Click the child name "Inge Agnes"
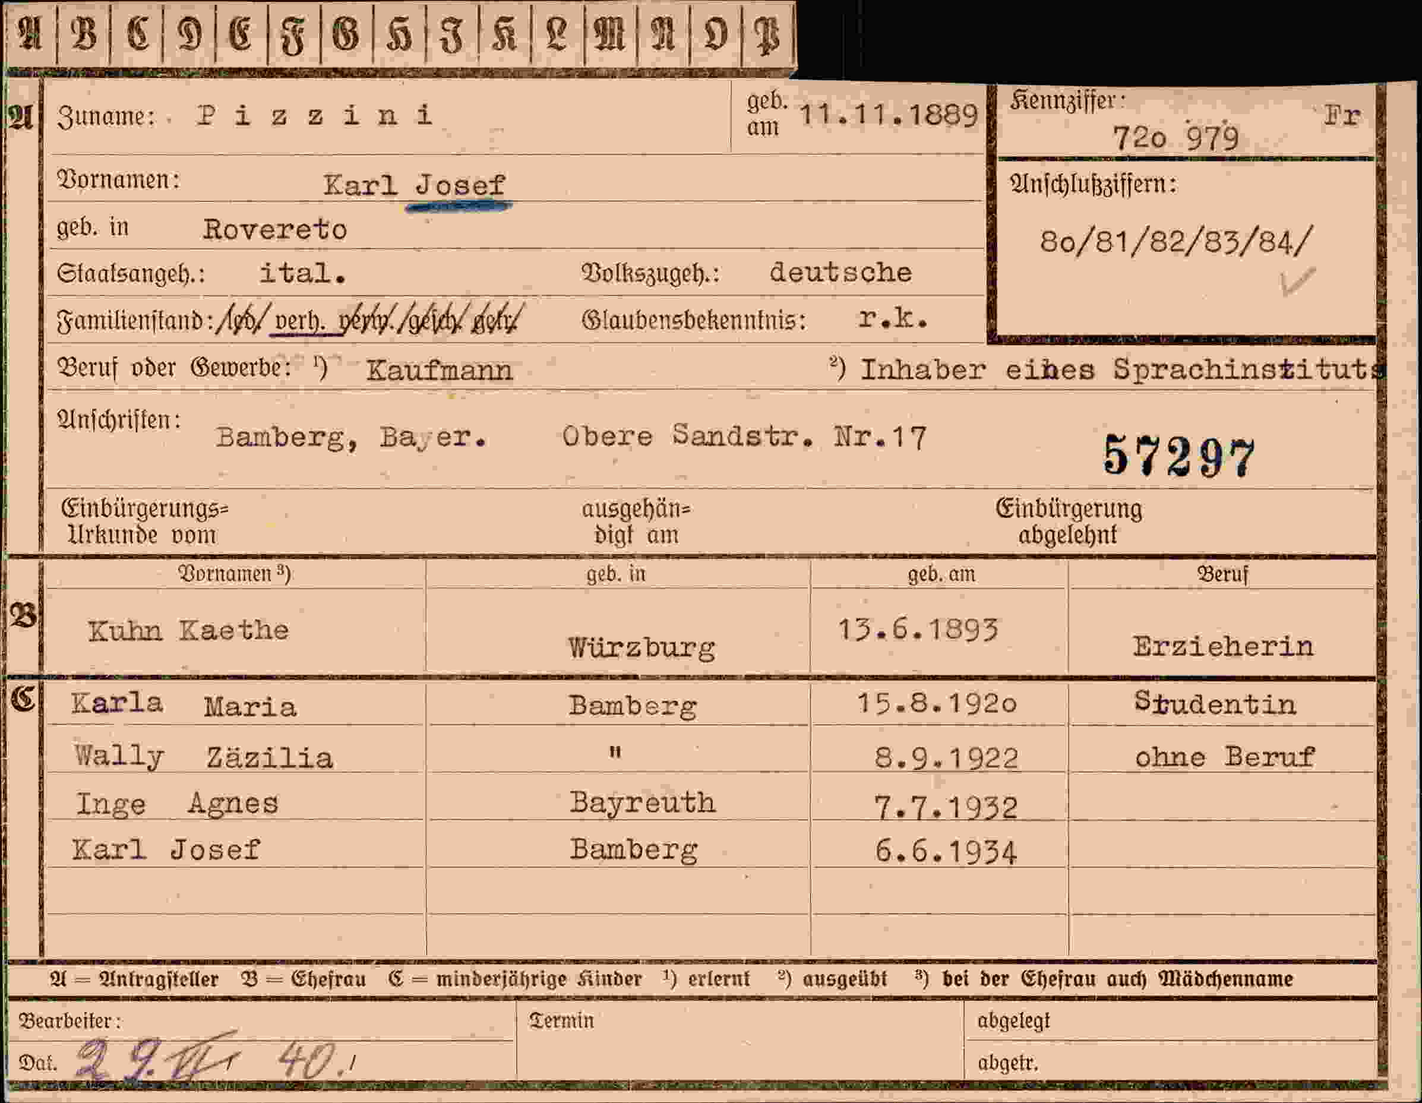This screenshot has width=1422, height=1103. (x=177, y=804)
